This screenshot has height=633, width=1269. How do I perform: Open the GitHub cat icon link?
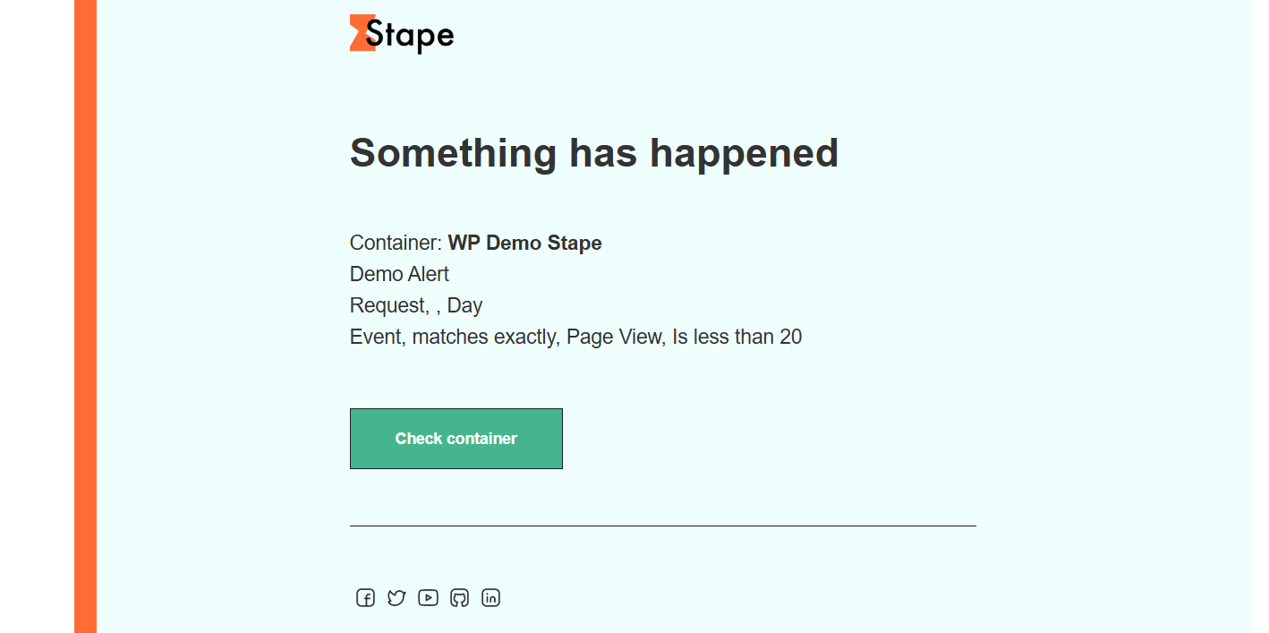click(x=459, y=598)
